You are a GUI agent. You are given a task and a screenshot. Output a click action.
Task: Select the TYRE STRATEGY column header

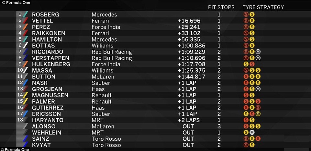click(263, 7)
